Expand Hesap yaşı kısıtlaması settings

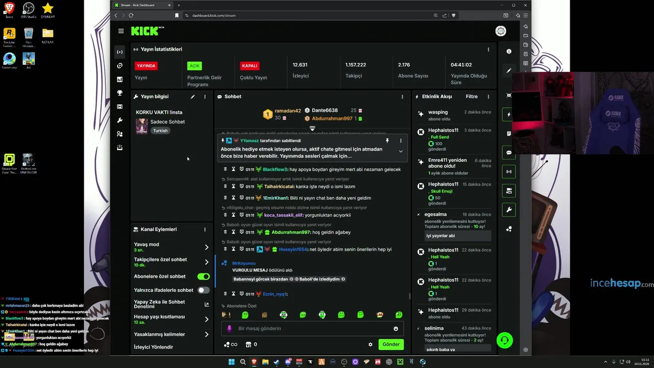(x=206, y=319)
